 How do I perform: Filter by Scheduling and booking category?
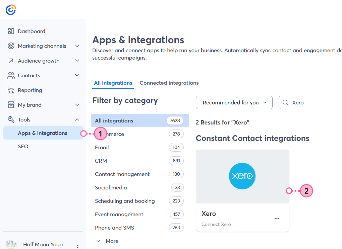click(125, 201)
